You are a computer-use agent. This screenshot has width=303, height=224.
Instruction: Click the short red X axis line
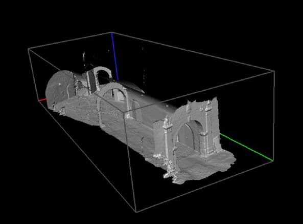tap(43, 100)
